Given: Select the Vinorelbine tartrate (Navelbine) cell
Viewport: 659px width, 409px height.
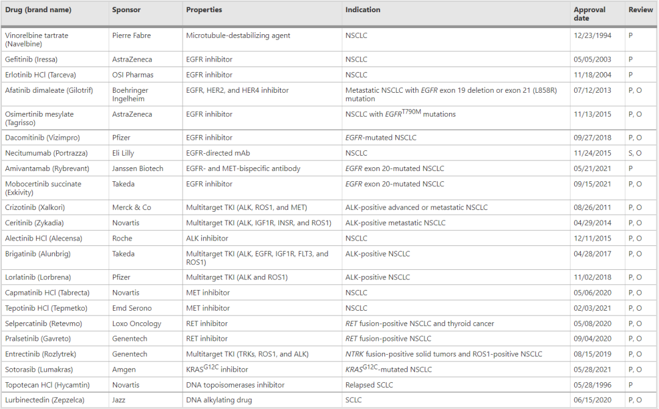Looking at the screenshot, I should (37, 40).
